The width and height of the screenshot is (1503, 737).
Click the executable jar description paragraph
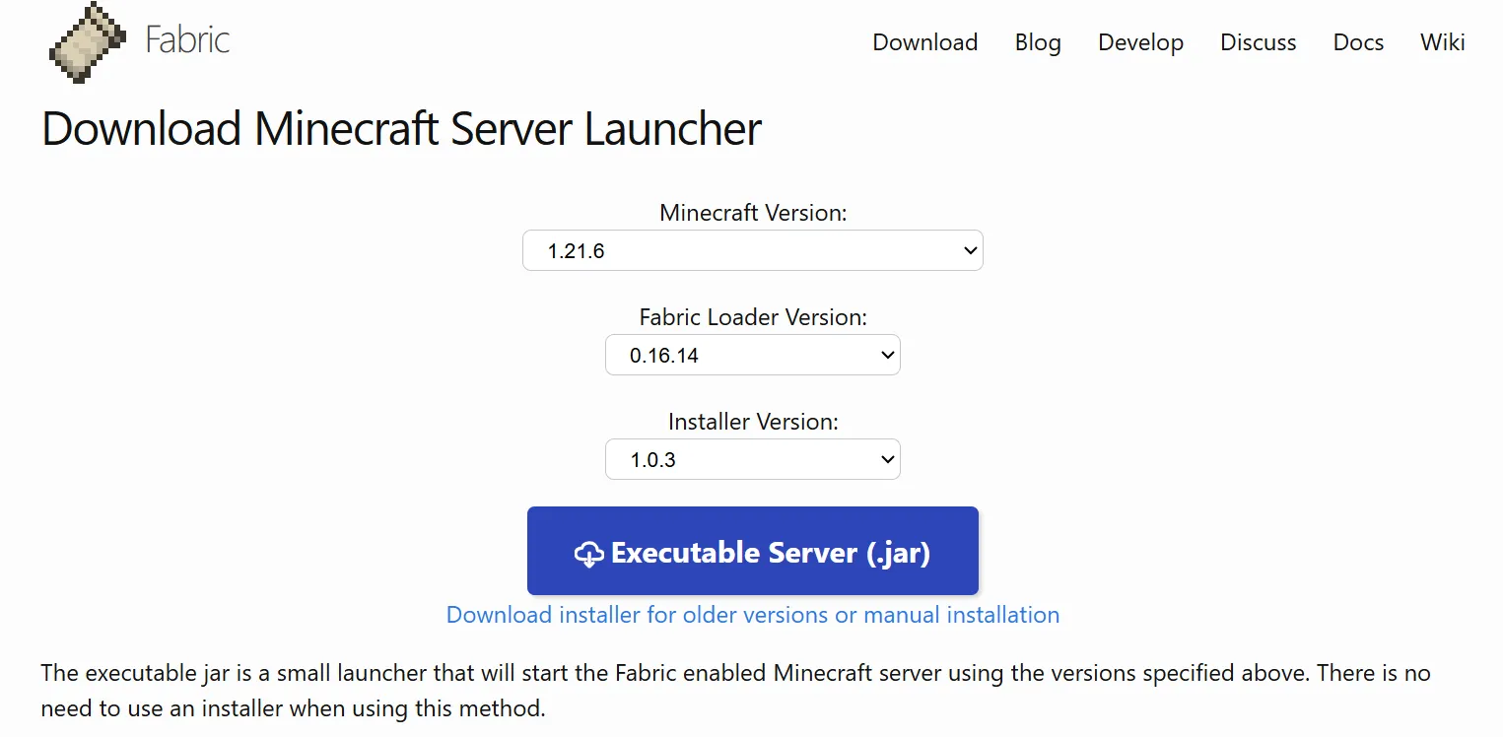click(x=735, y=691)
